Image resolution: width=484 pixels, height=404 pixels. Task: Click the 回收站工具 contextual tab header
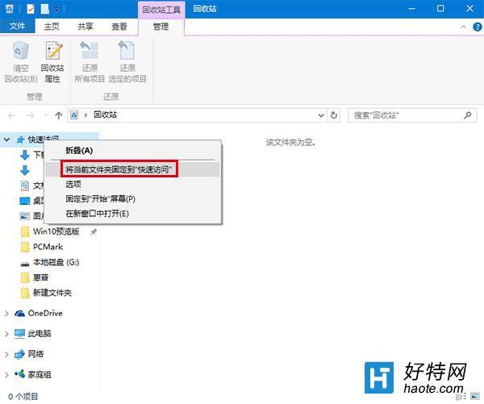(161, 10)
